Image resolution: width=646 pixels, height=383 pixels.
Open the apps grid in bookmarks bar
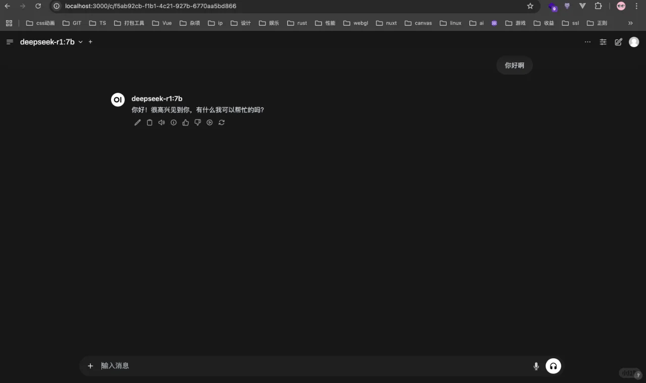pyautogui.click(x=9, y=23)
